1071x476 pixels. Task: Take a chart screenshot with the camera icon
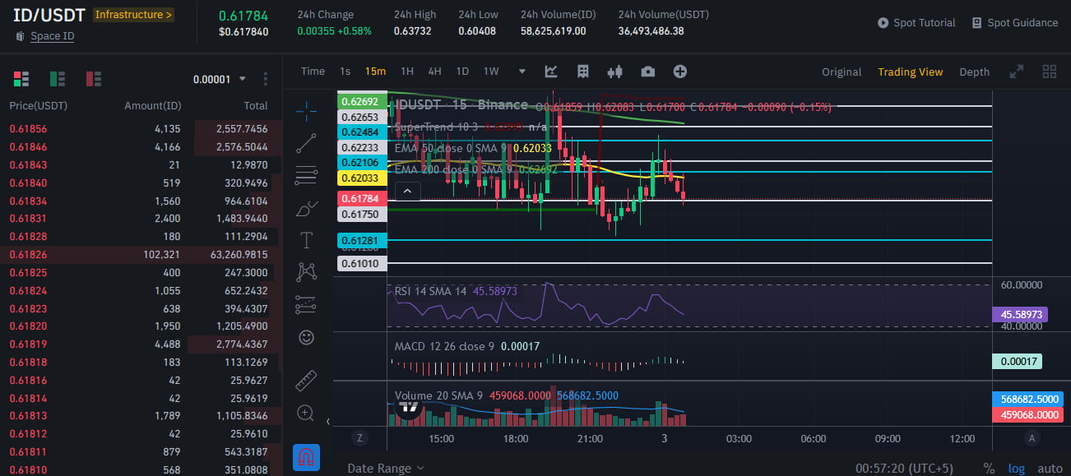click(647, 72)
